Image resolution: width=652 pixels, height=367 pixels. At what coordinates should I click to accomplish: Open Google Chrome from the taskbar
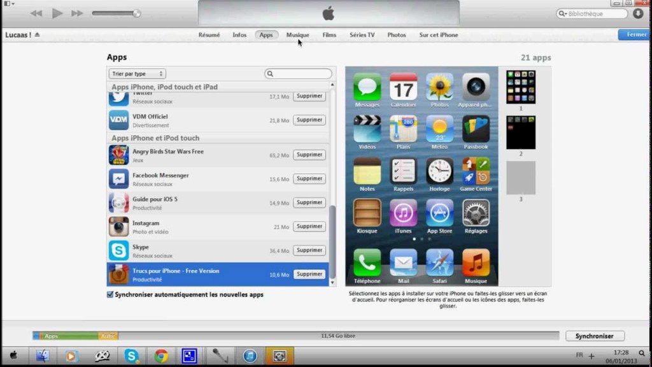tap(162, 356)
